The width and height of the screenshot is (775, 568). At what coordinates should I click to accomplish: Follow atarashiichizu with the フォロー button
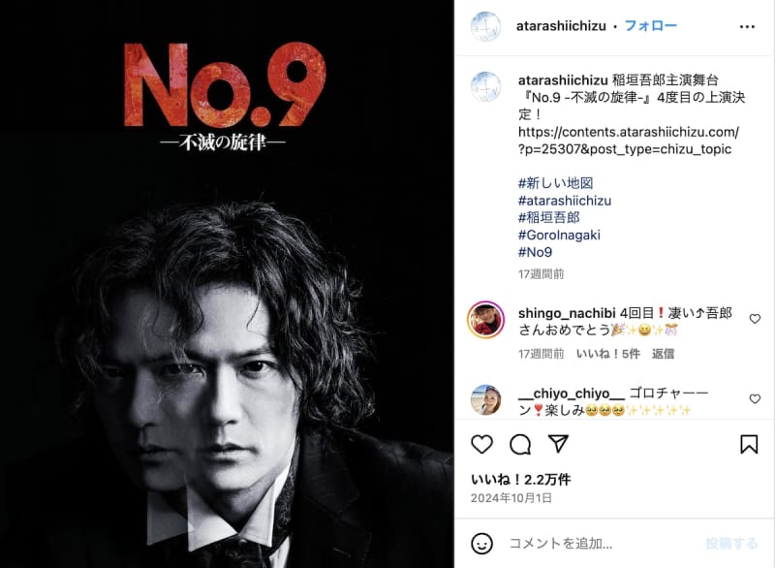pos(650,26)
